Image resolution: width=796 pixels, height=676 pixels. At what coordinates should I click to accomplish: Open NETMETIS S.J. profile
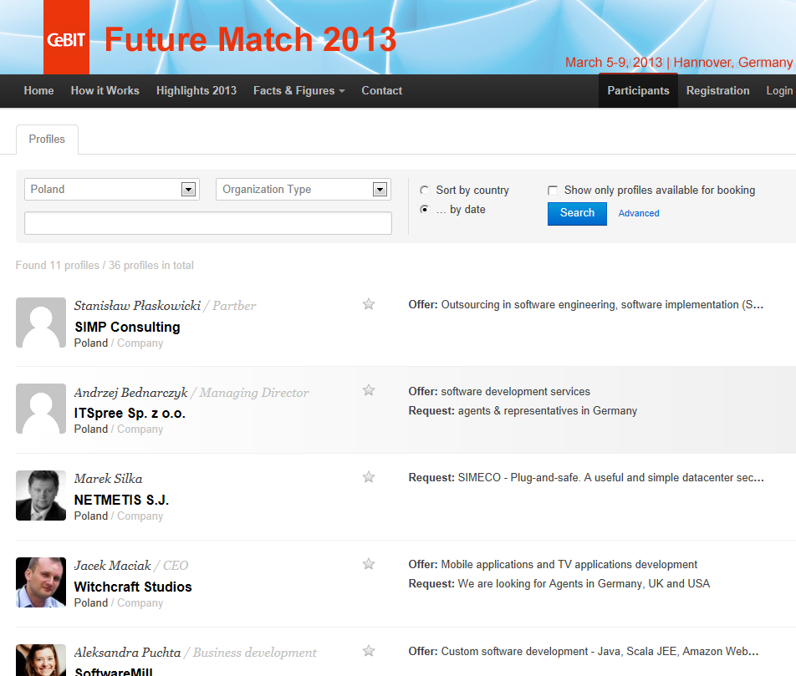121,500
